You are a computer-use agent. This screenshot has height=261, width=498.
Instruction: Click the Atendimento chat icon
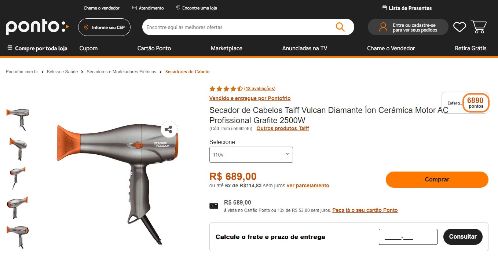[135, 8]
